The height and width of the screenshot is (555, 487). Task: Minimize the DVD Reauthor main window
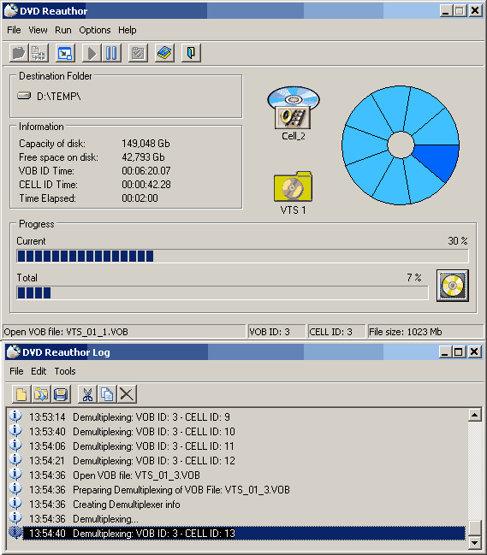446,10
